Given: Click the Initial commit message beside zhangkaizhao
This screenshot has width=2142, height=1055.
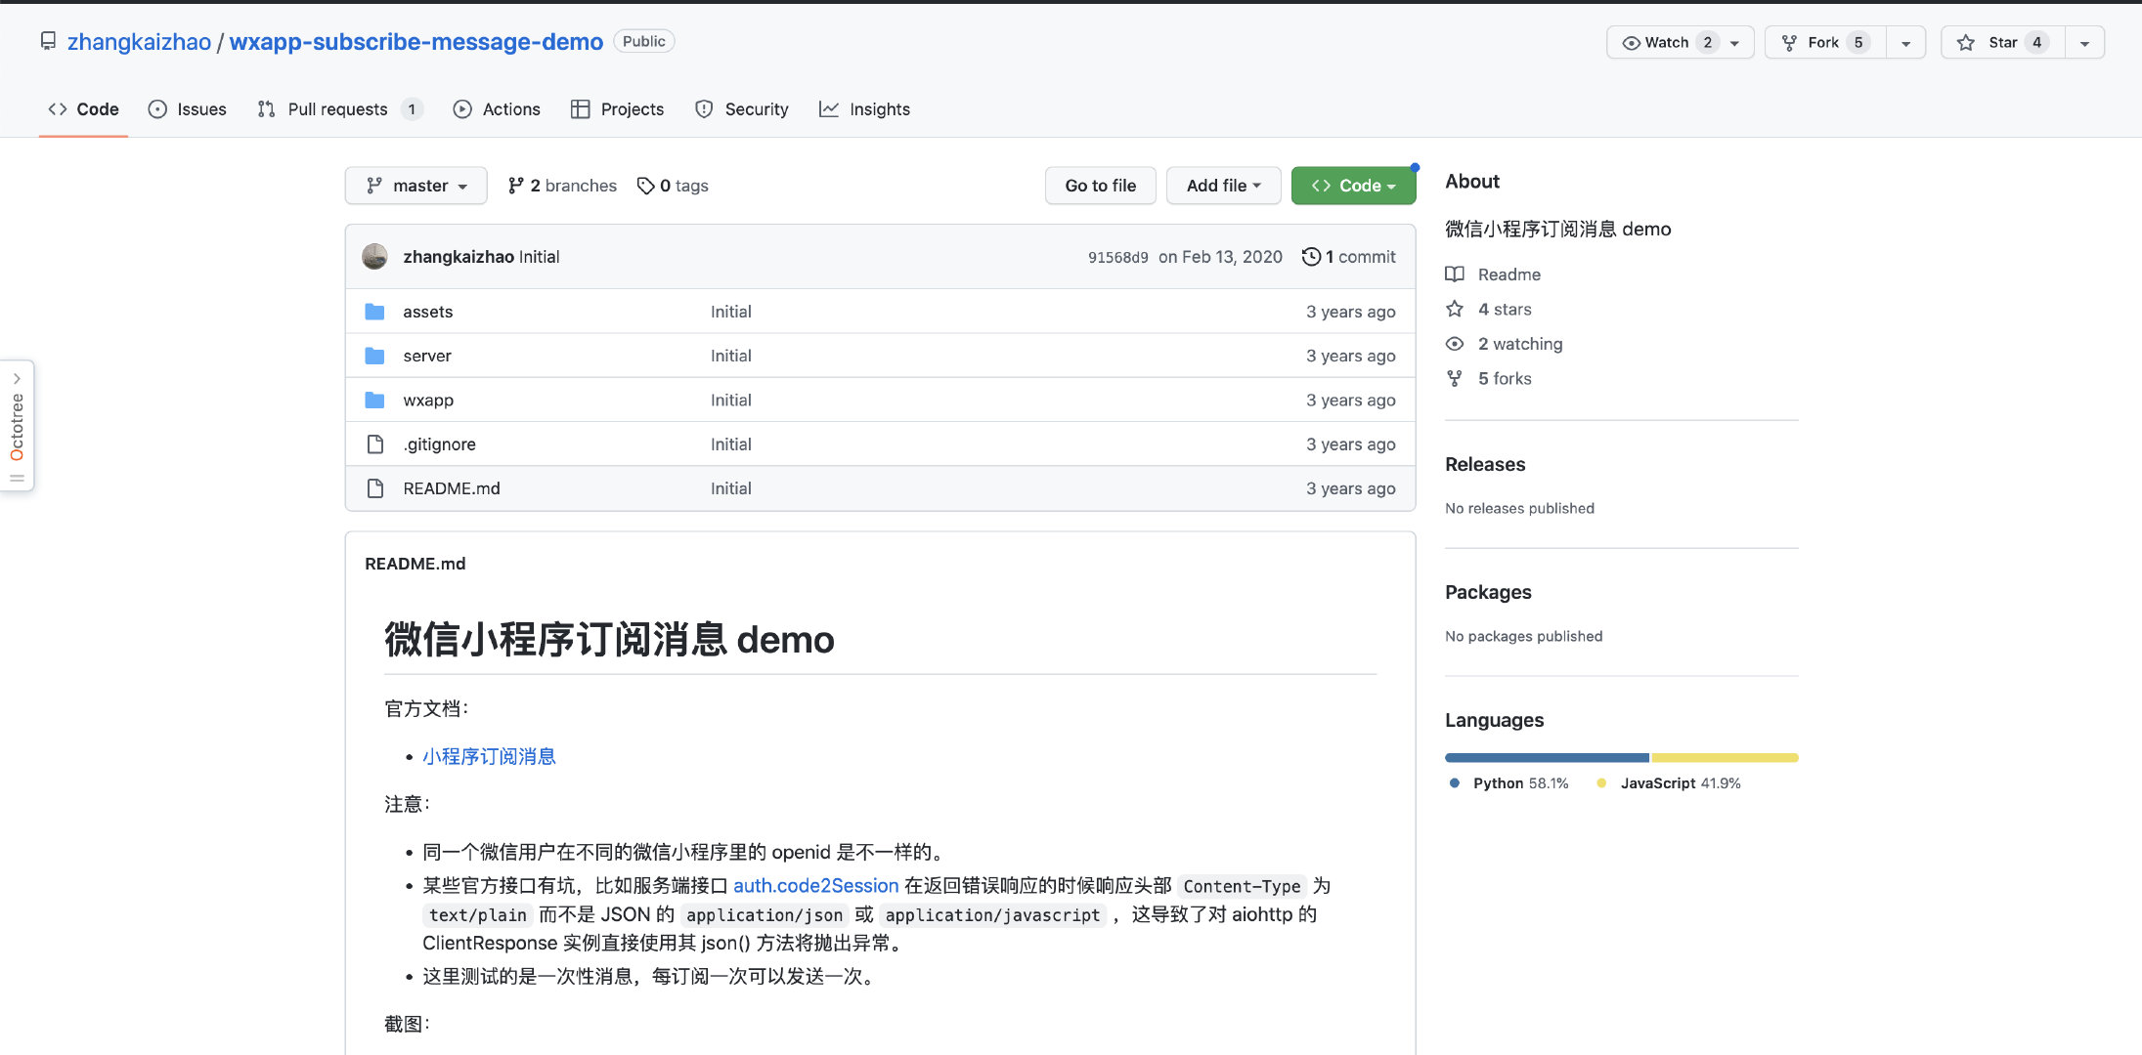Looking at the screenshot, I should click(540, 257).
